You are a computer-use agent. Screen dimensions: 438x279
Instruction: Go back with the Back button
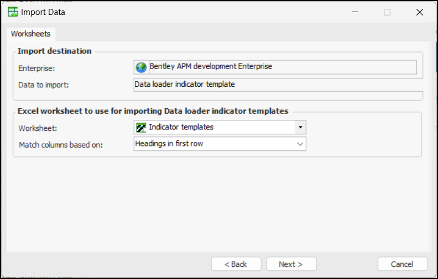point(236,264)
